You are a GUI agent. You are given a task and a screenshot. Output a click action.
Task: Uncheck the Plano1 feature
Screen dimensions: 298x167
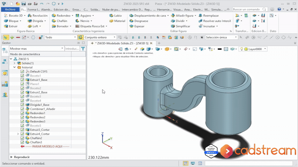pyautogui.click(x=22, y=84)
